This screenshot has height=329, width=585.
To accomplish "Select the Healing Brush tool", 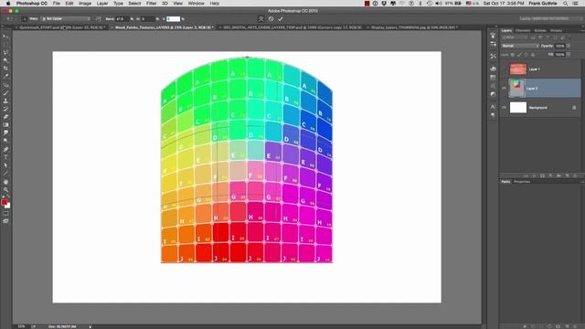I will pyautogui.click(x=5, y=85).
